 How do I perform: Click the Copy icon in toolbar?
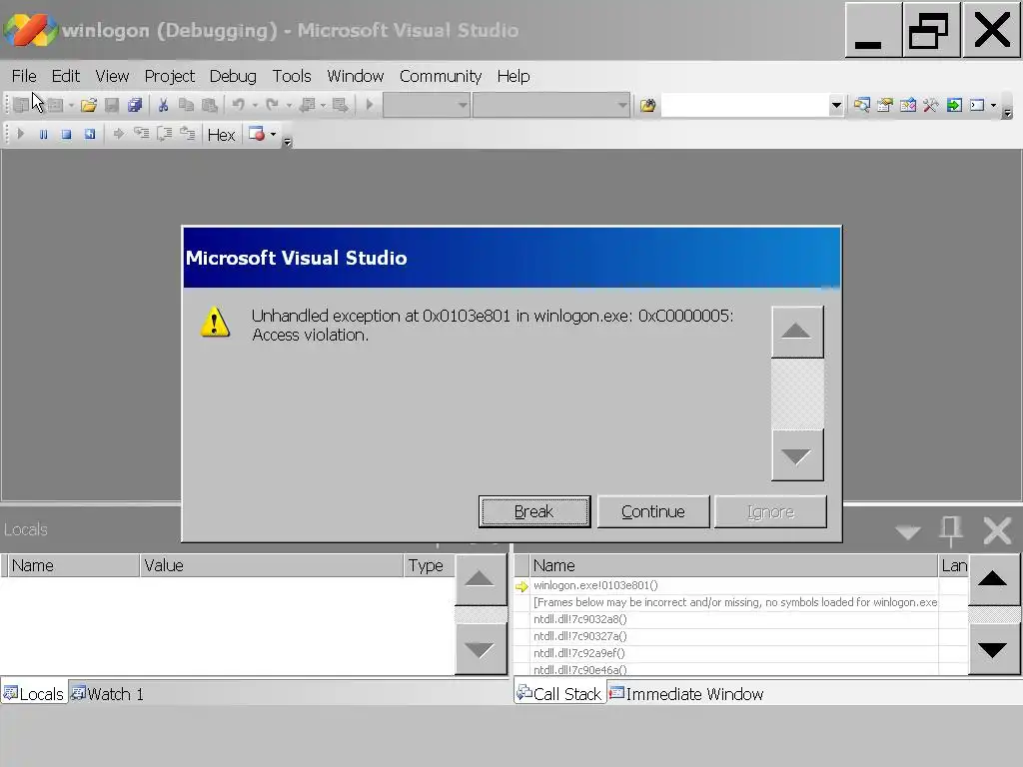[187, 105]
